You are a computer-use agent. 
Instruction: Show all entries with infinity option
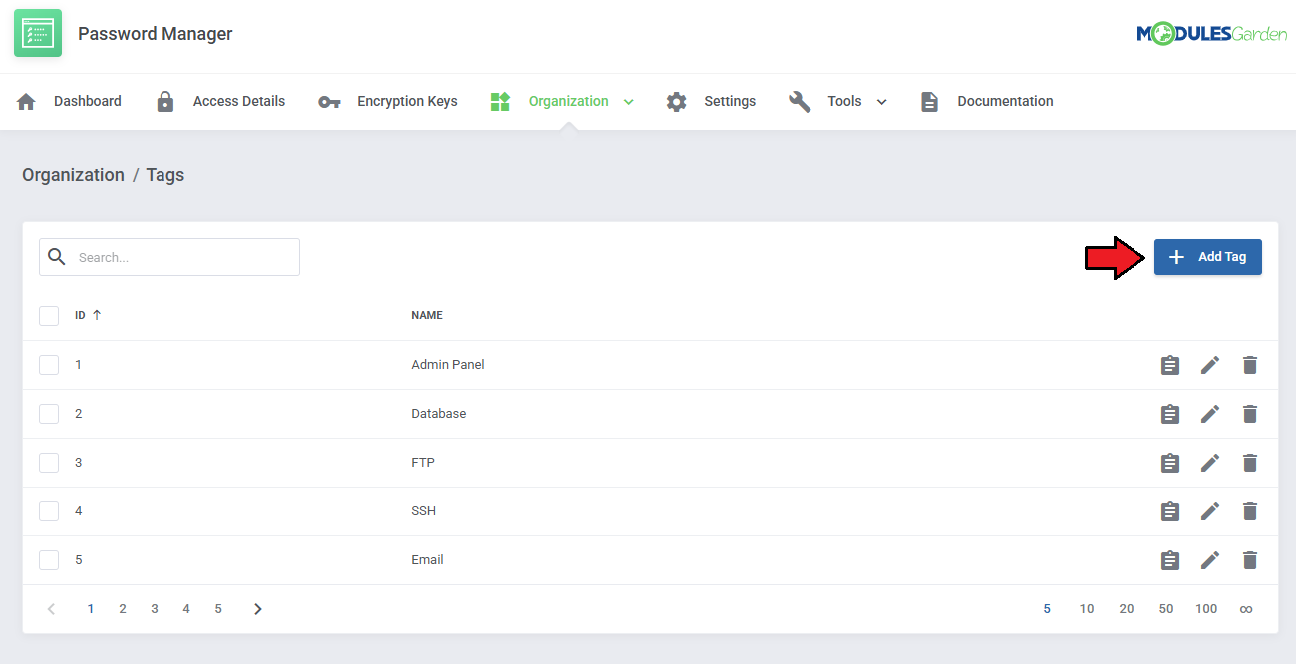click(1246, 609)
